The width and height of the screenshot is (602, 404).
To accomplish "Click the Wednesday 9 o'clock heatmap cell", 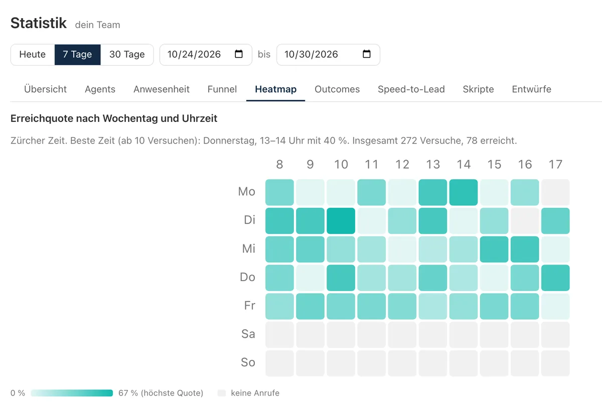I will pos(310,249).
